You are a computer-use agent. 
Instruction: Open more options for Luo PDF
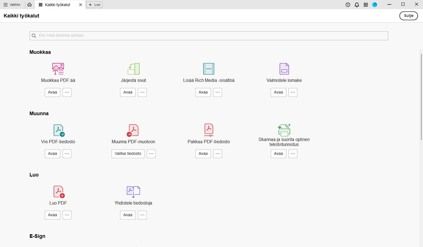click(67, 215)
